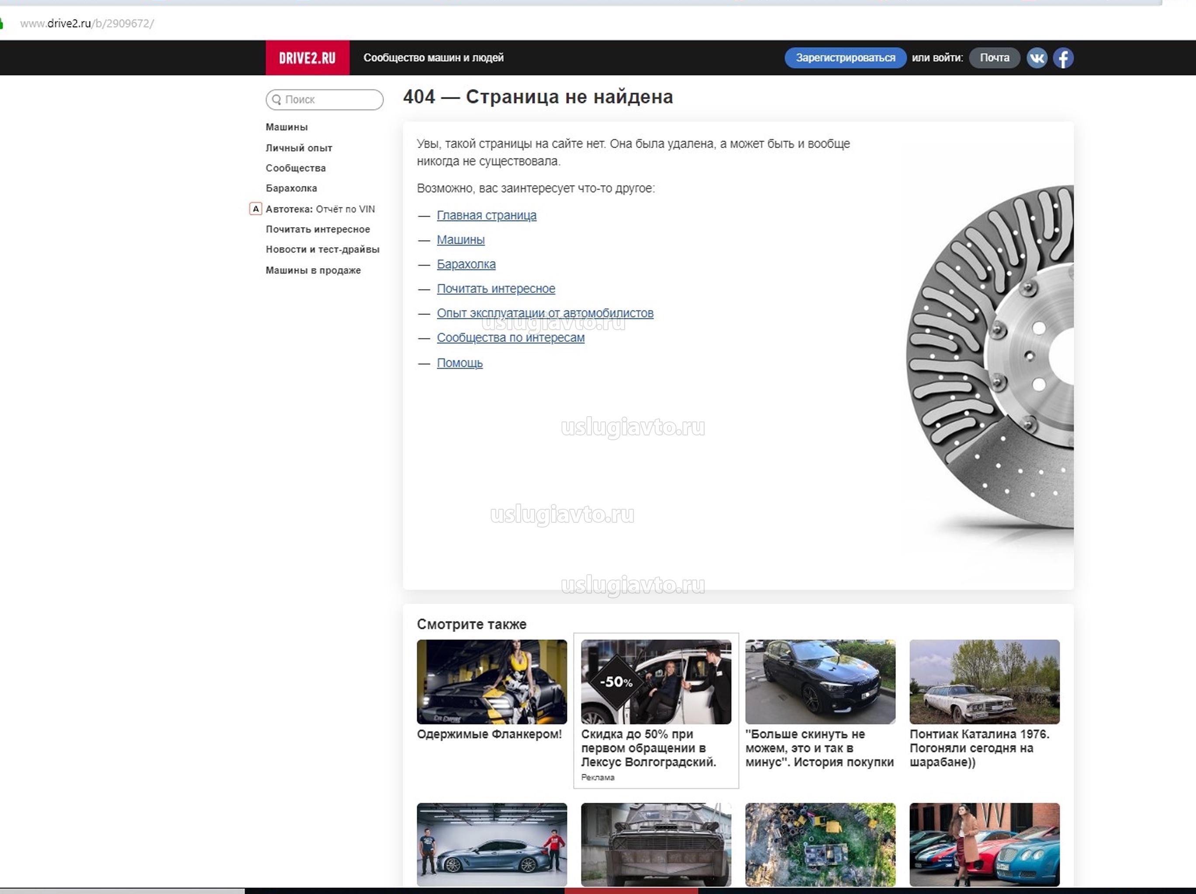The height and width of the screenshot is (894, 1196).
Task: Click the Зарегистрироваться button
Action: [844, 58]
